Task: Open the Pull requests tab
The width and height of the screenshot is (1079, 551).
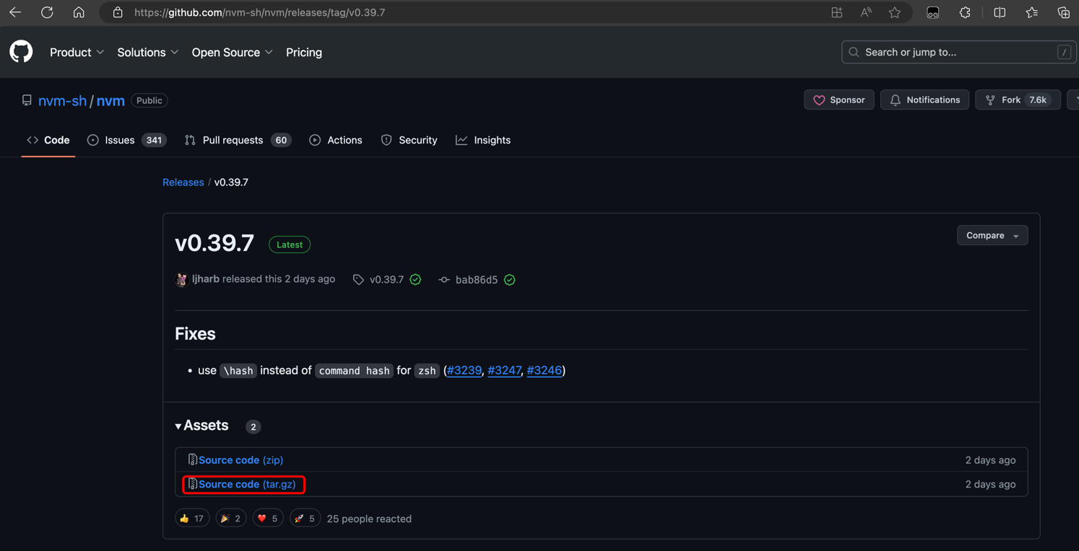Action: pos(238,140)
